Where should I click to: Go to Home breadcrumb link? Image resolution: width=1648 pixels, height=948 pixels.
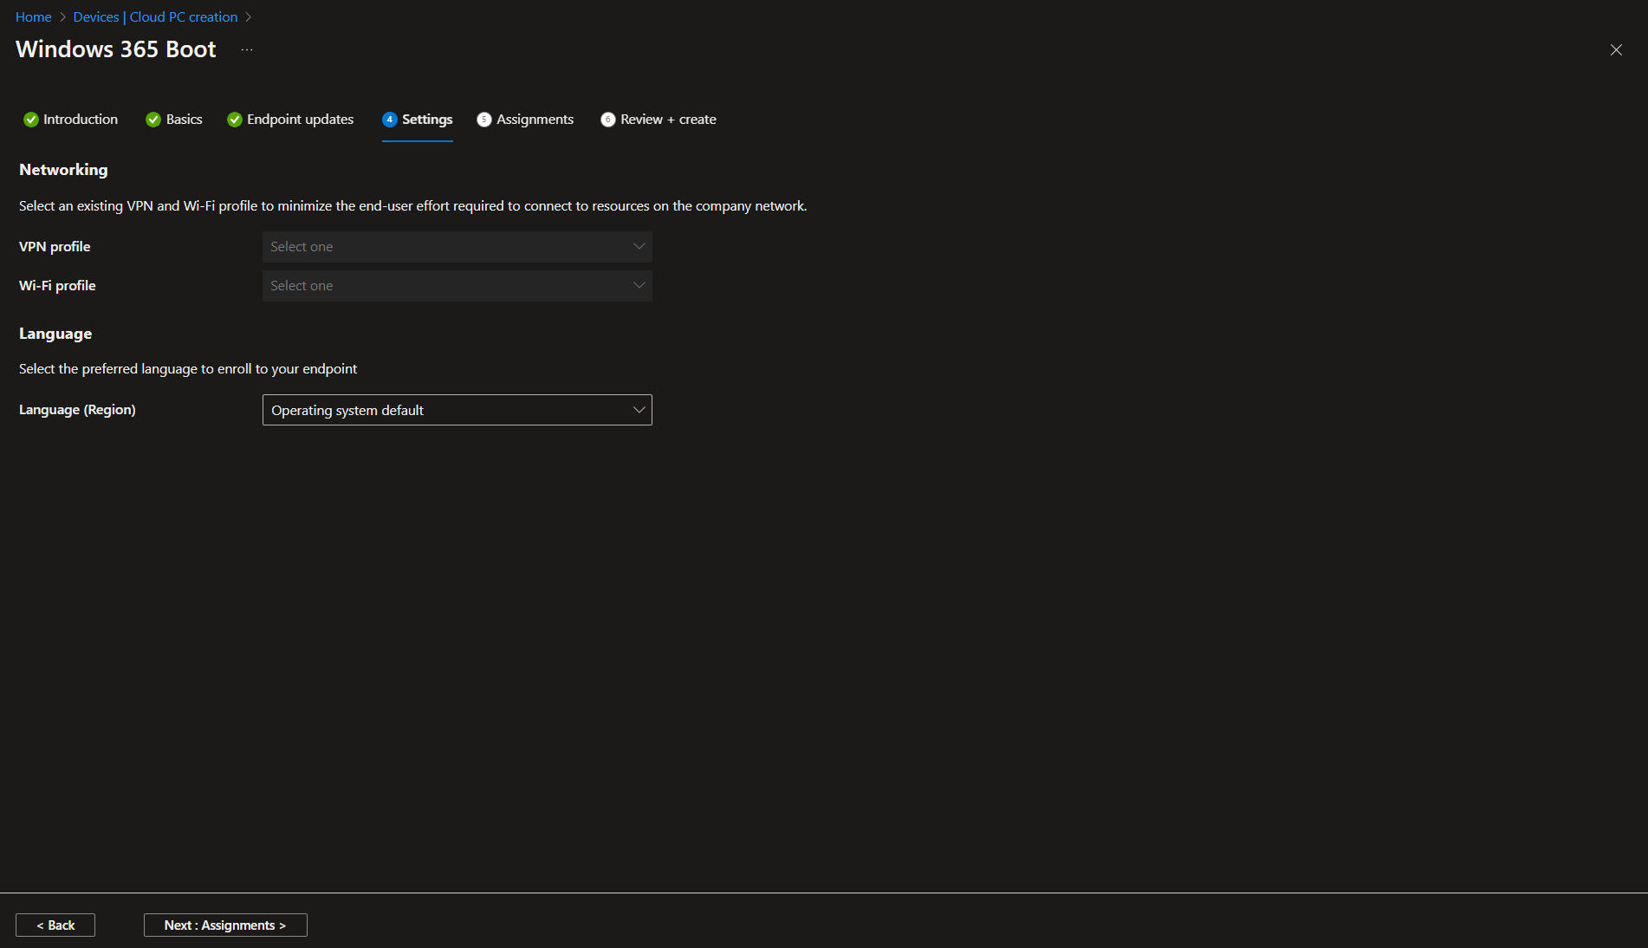pyautogui.click(x=34, y=17)
